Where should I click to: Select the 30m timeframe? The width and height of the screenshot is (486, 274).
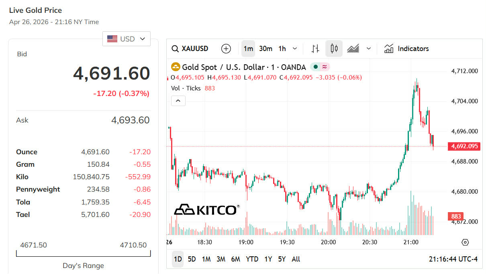265,49
